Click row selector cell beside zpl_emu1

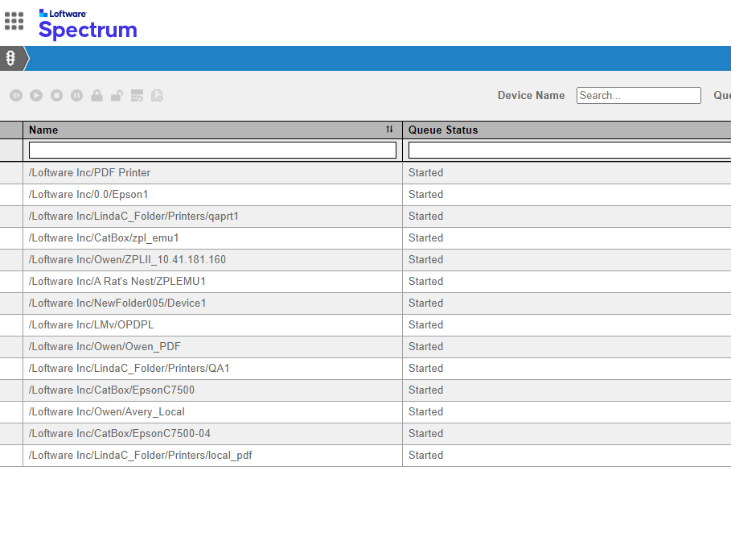11,238
